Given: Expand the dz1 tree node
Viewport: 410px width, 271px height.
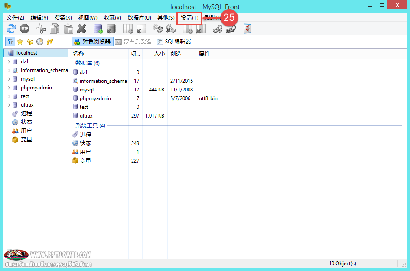Looking at the screenshot, I should coord(9,62).
